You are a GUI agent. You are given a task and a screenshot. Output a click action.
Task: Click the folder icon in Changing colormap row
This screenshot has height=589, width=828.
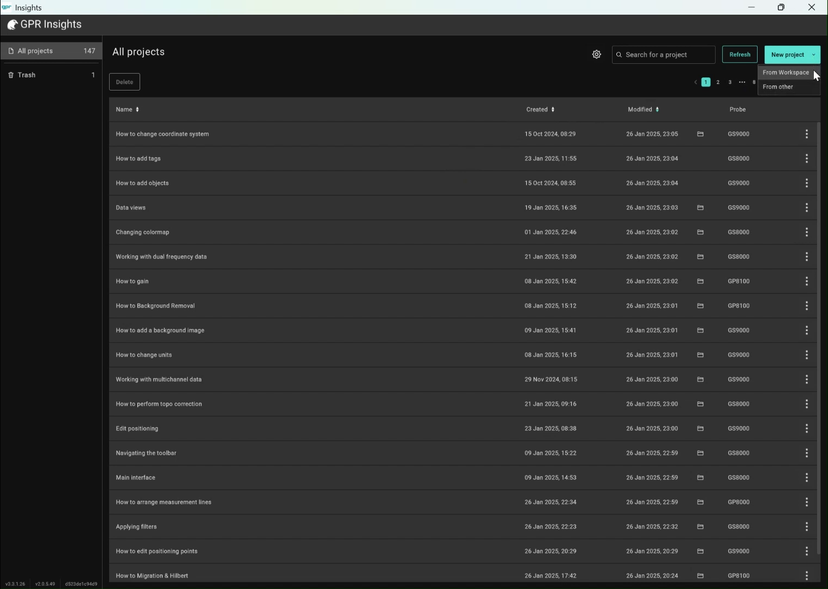pyautogui.click(x=700, y=232)
